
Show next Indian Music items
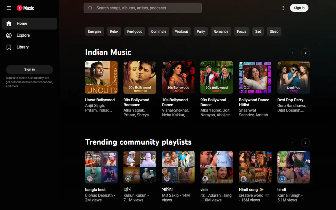(x=305, y=53)
